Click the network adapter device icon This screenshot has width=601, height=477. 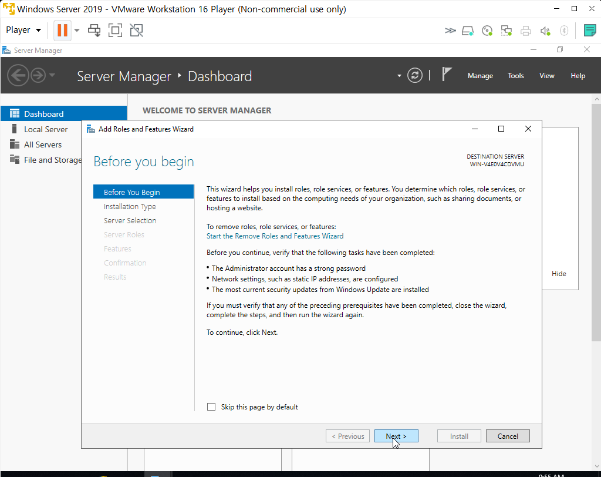[507, 31]
